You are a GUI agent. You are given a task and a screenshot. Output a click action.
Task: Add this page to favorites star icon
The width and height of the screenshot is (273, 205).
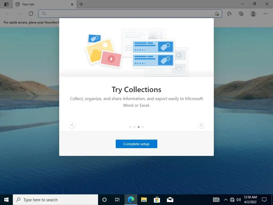point(216,14)
